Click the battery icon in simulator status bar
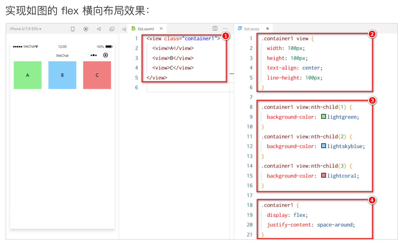 click(x=109, y=47)
